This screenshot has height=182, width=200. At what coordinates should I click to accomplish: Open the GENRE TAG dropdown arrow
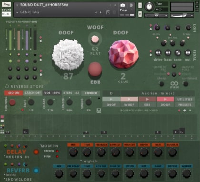[17, 12]
